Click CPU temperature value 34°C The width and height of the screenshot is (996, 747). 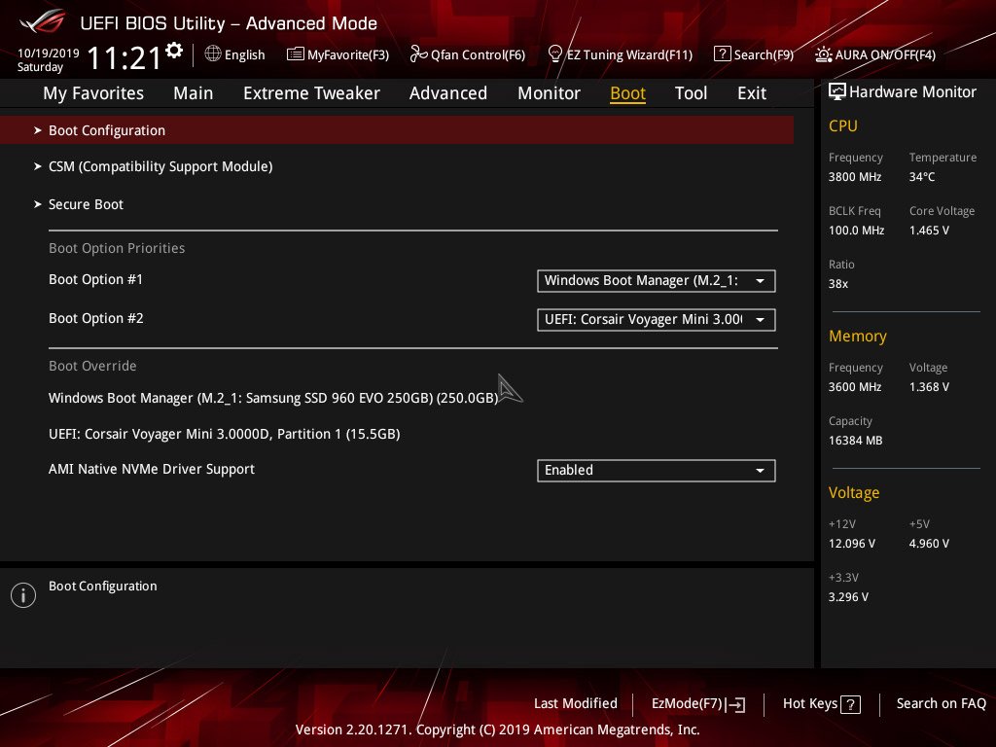click(x=922, y=177)
